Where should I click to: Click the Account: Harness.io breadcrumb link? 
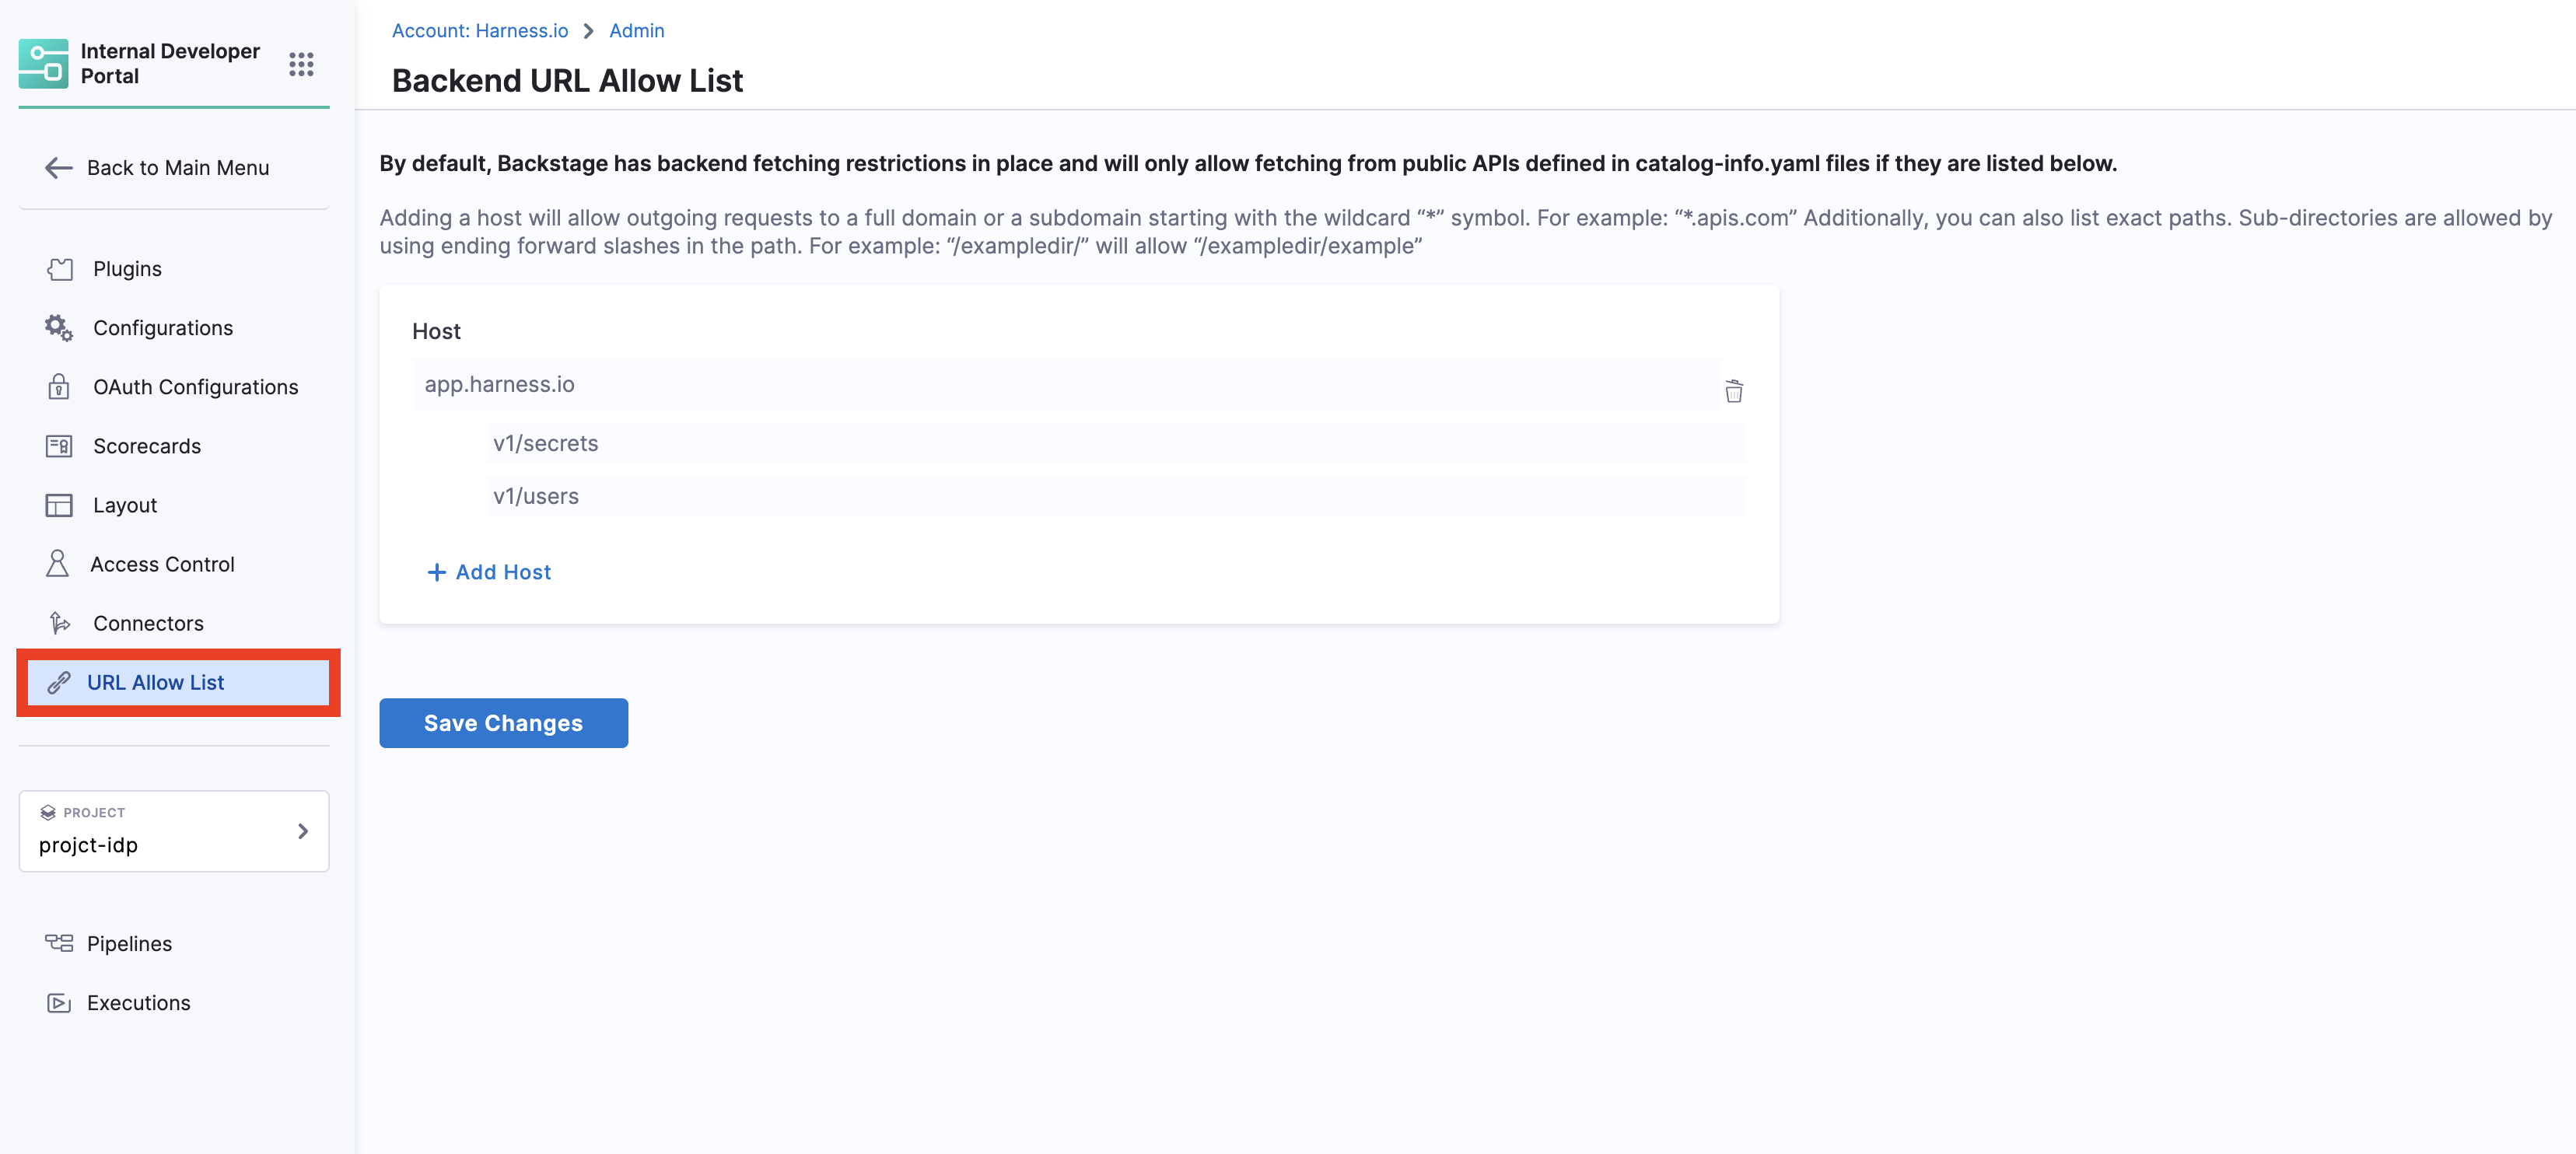click(x=479, y=31)
